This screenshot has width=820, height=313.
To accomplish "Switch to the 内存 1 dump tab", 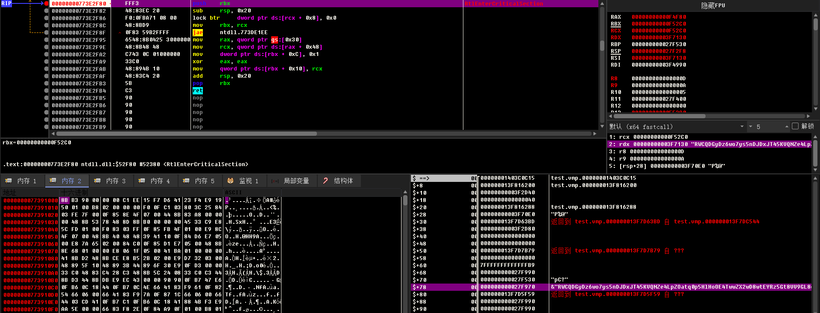I will [x=22, y=181].
